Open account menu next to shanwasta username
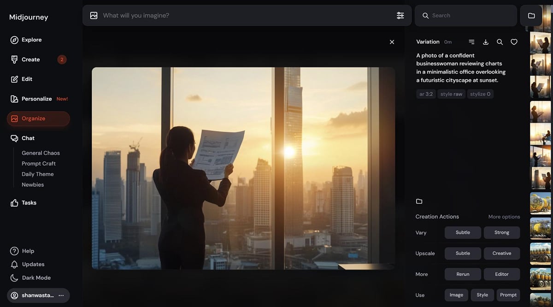553x307 pixels. [61, 295]
